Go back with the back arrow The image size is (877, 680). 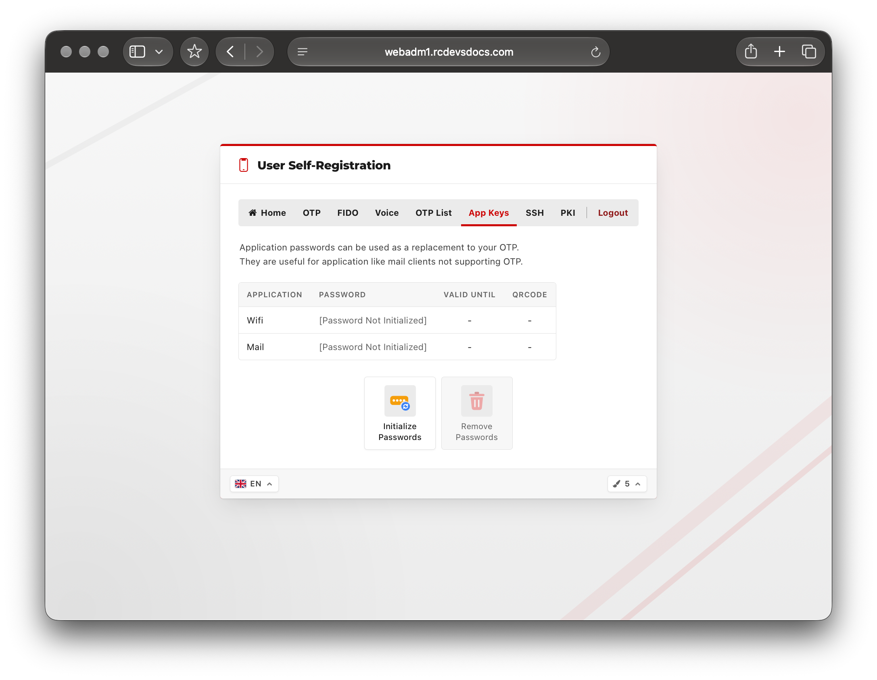230,52
